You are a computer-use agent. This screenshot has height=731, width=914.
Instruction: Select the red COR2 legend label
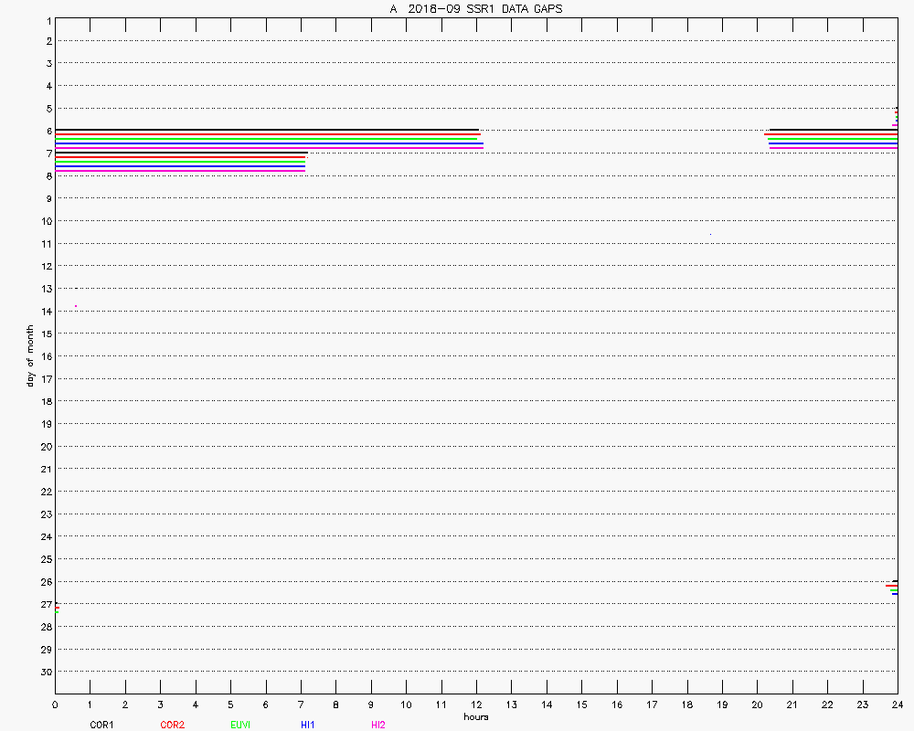click(x=172, y=725)
